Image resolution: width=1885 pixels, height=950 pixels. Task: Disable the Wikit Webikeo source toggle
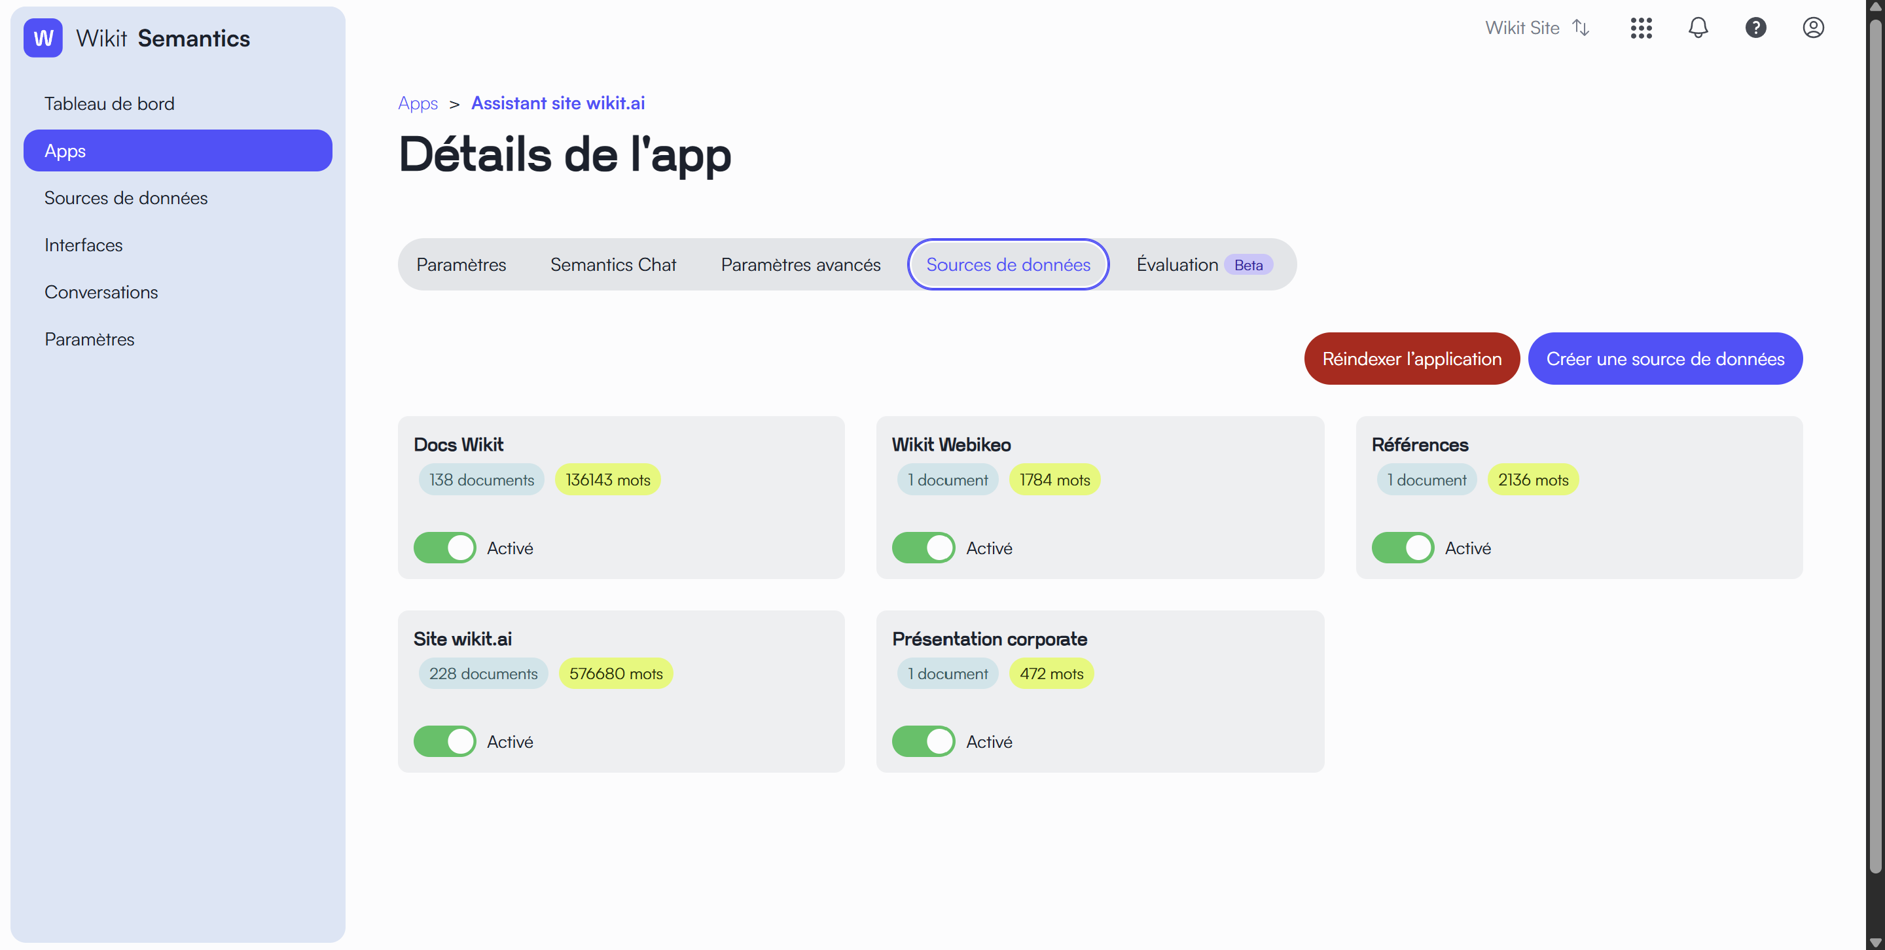(x=923, y=548)
